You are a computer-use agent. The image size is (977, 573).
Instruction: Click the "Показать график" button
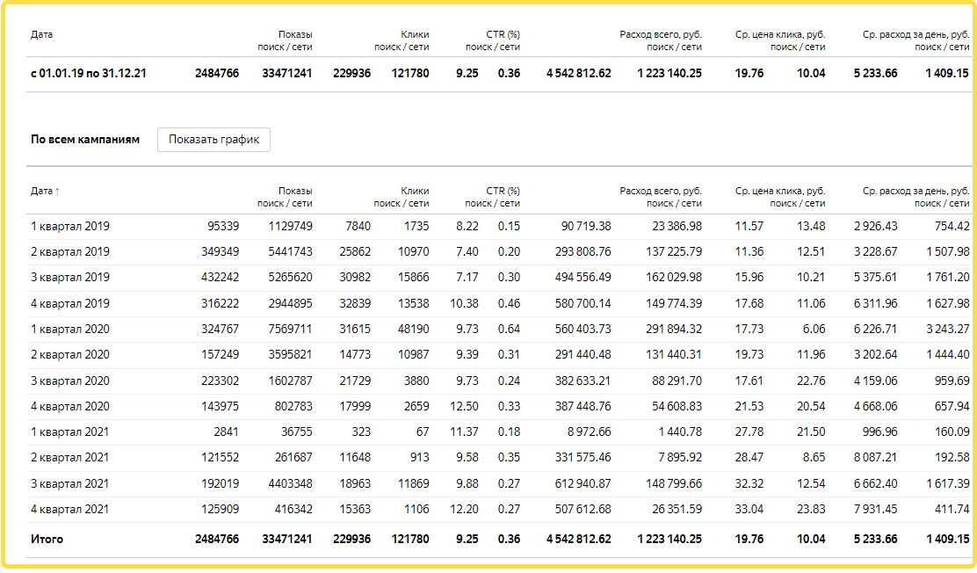click(x=213, y=140)
